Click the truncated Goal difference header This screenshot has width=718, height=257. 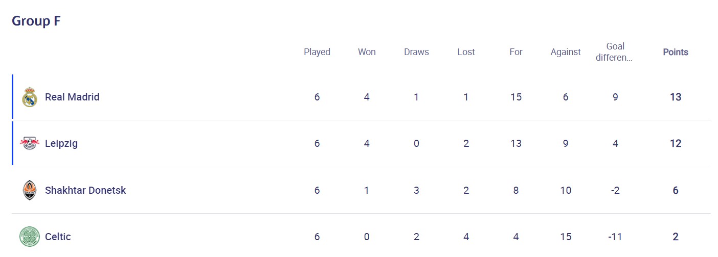615,52
